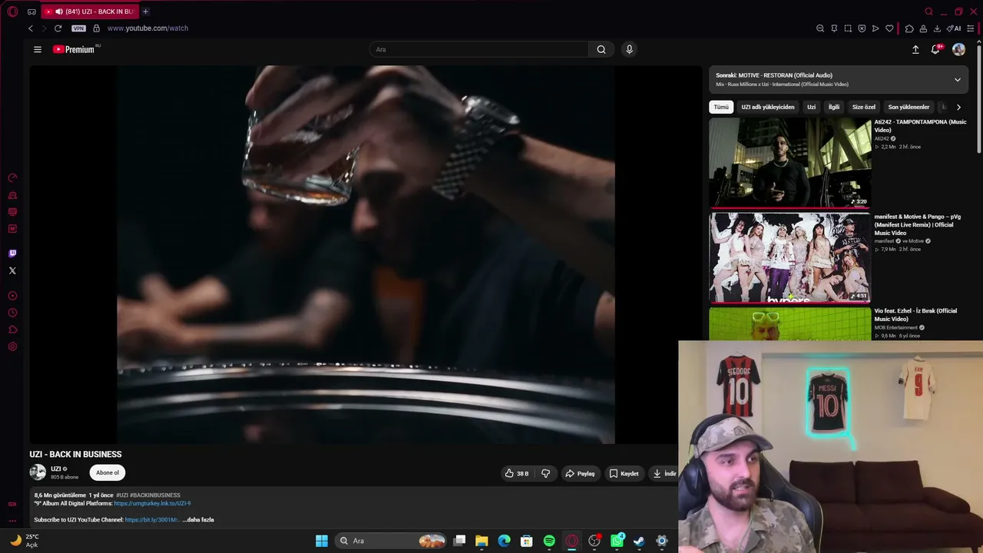Expand description with '...daha fazla'
983x553 pixels.
[198, 520]
